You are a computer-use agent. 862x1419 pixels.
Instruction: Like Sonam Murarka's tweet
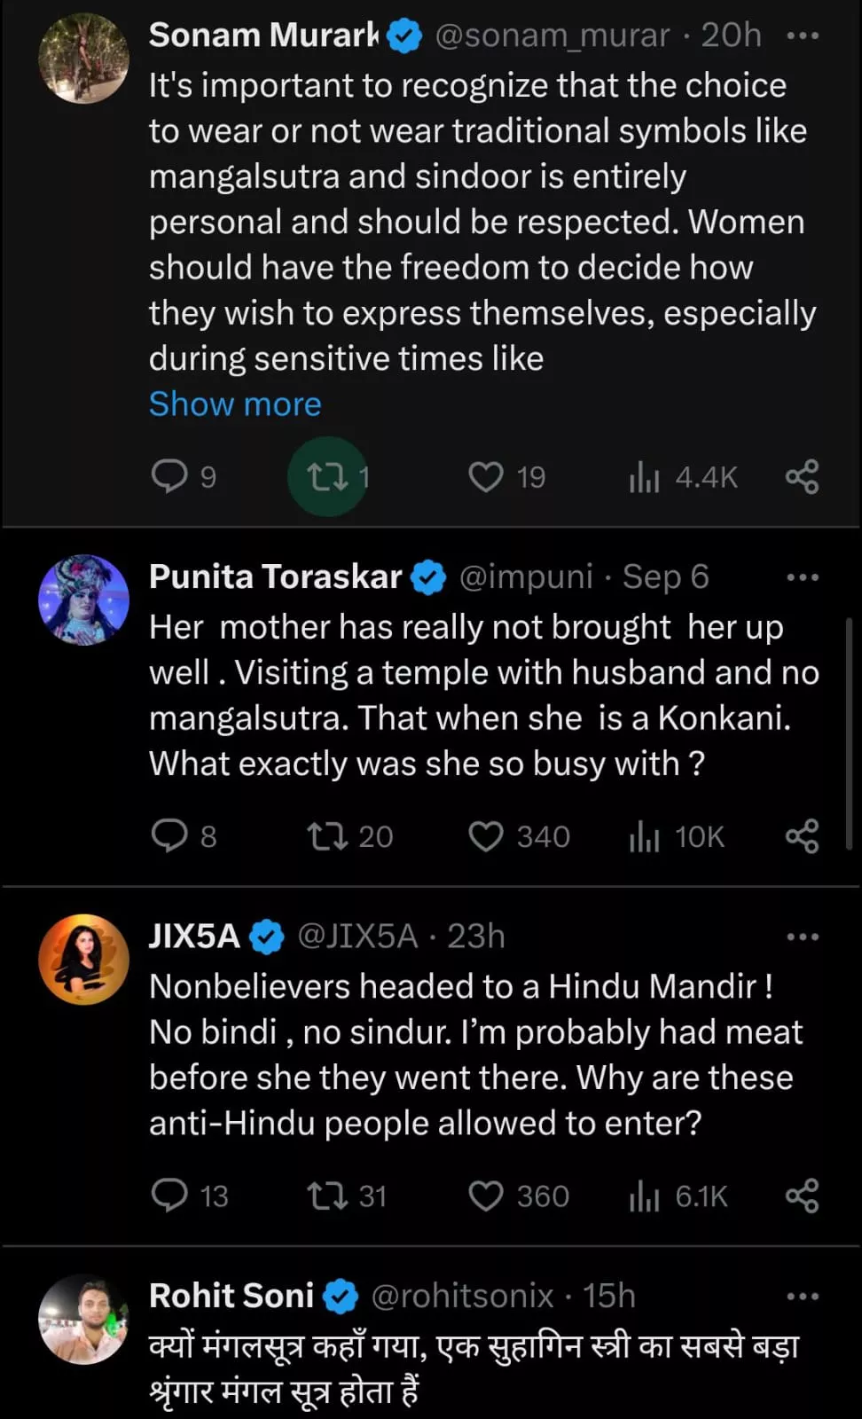pyautogui.click(x=486, y=476)
